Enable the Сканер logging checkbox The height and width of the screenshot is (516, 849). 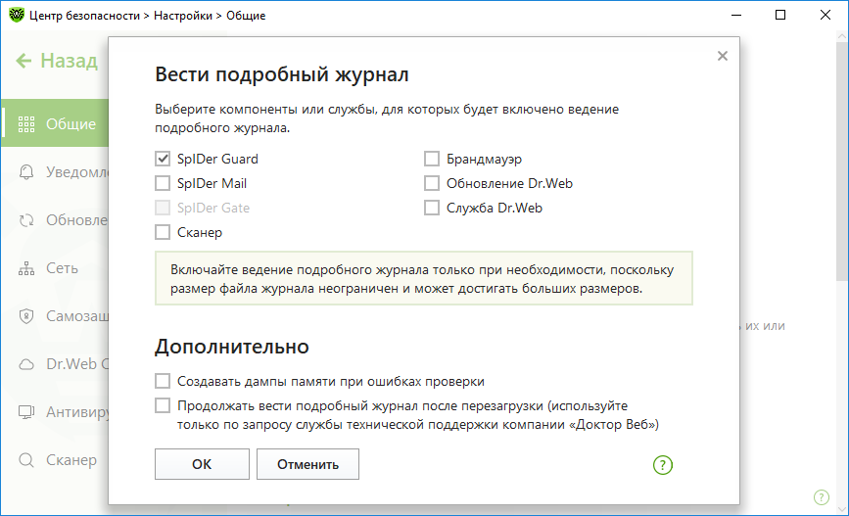[x=163, y=232]
